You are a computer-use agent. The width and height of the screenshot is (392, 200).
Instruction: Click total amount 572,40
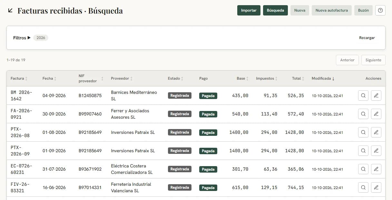pyautogui.click(x=296, y=114)
